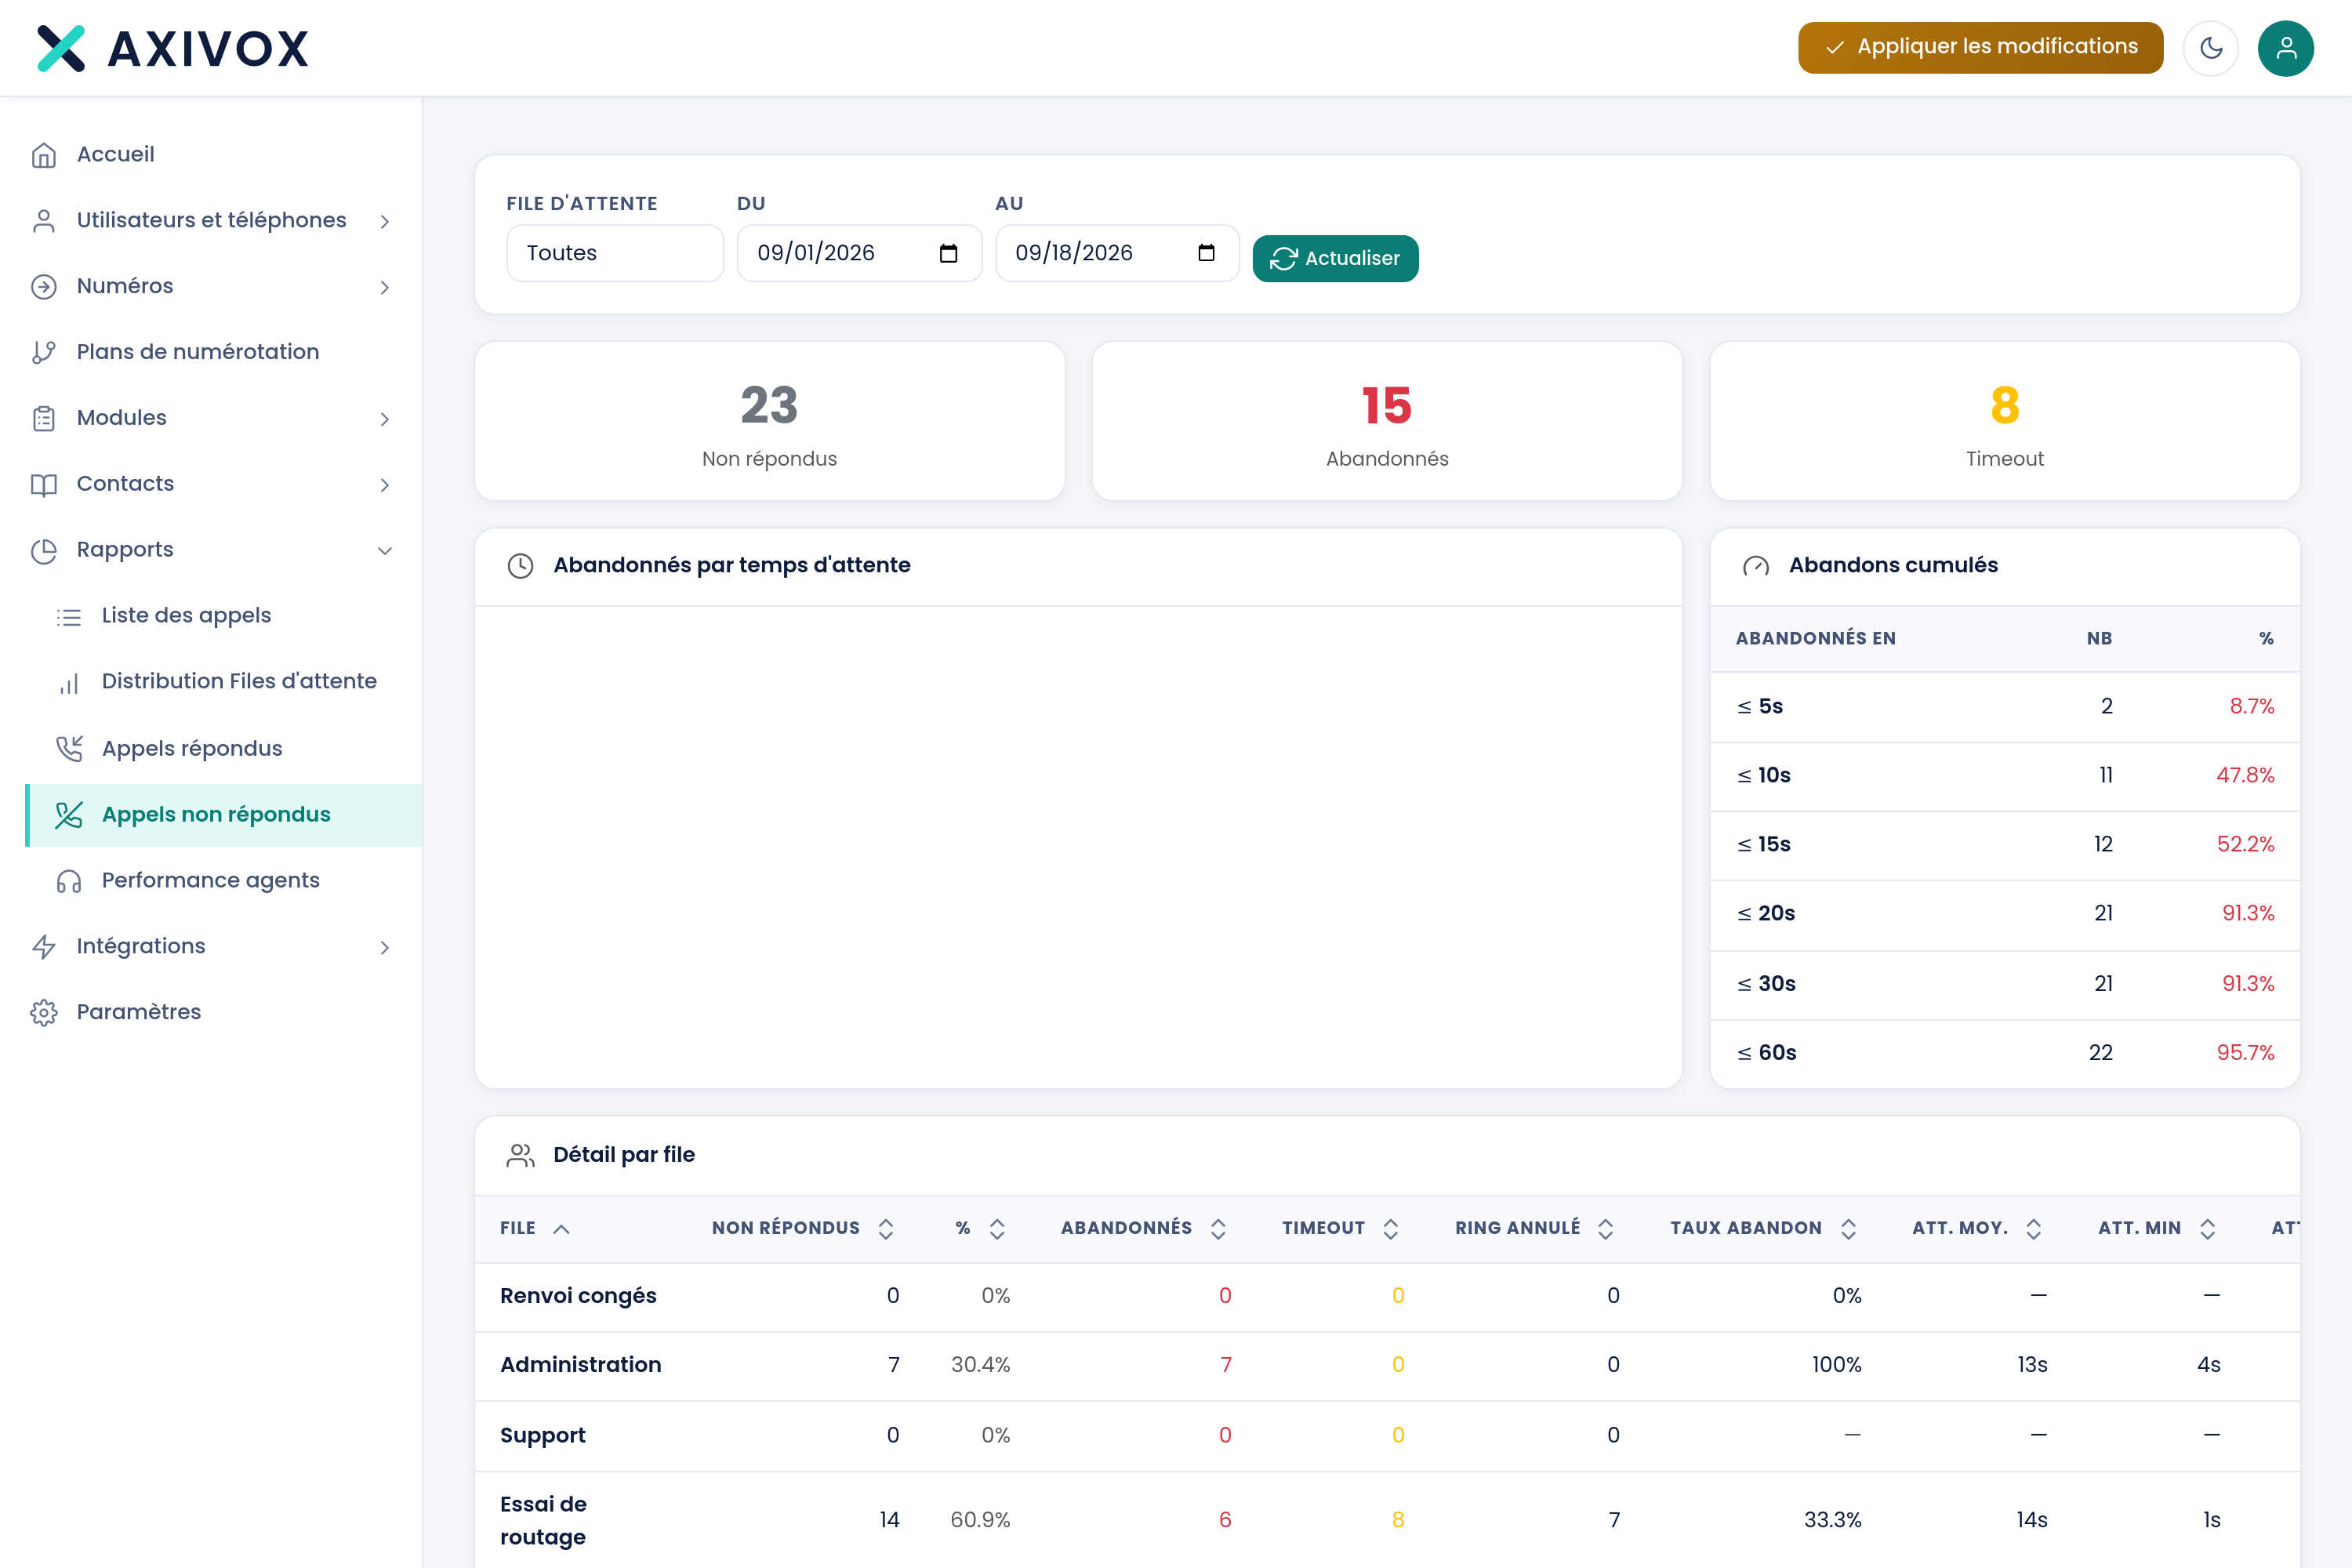The image size is (2352, 1568).
Task: Expand the Utilisateurs et téléphones chevron
Action: coord(385,221)
